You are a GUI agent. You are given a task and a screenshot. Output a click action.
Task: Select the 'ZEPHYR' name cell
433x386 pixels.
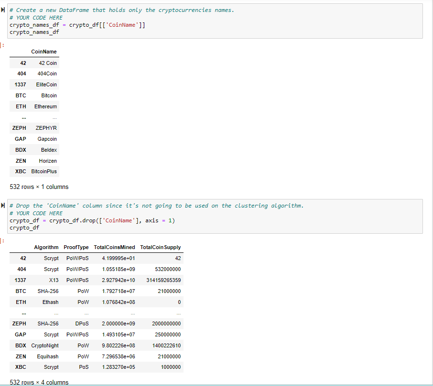46,128
